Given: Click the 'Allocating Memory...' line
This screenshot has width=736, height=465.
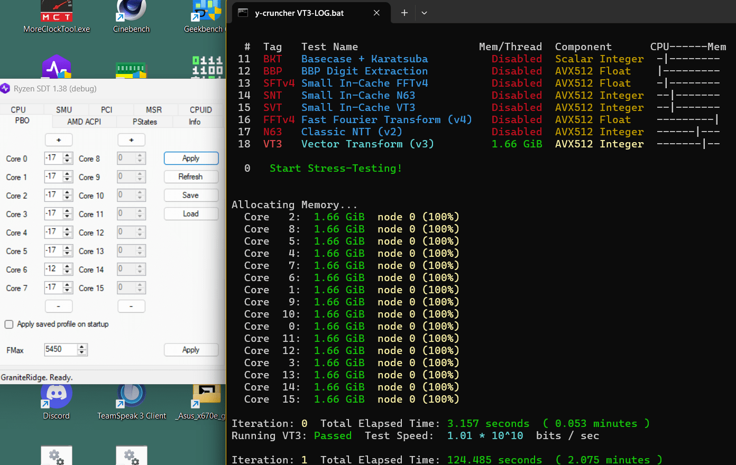Looking at the screenshot, I should coord(295,204).
